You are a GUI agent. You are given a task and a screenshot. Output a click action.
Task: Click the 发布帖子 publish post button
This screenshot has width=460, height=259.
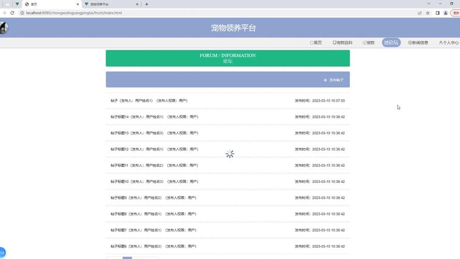(x=334, y=80)
